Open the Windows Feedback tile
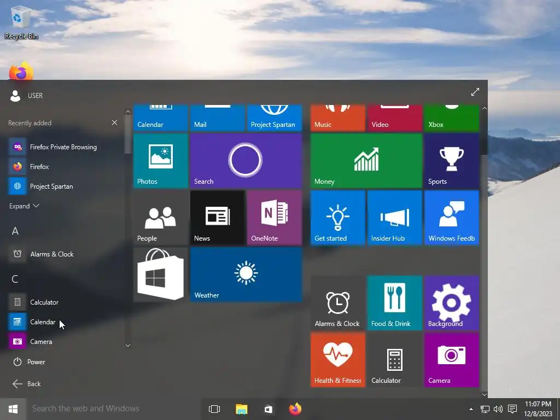This screenshot has height=420, width=560. click(x=451, y=218)
